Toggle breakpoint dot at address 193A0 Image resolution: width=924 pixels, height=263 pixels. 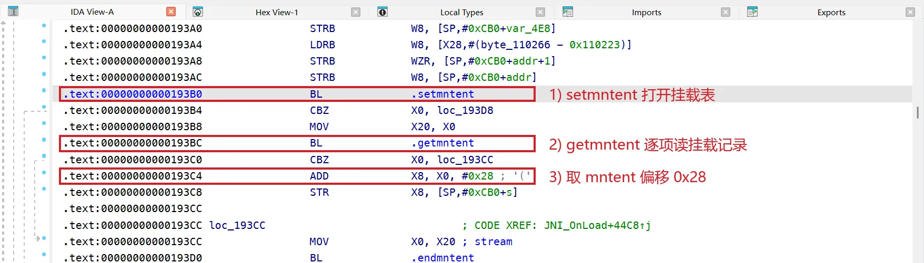click(x=44, y=25)
